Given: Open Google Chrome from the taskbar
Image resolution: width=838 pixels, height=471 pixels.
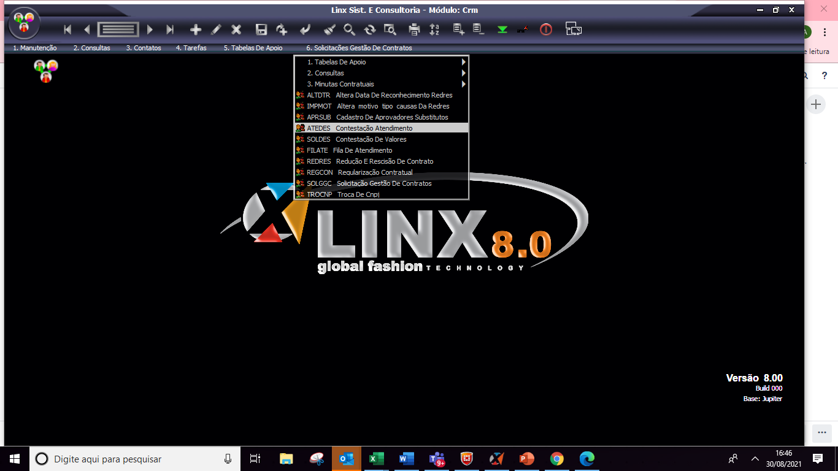Looking at the screenshot, I should pos(557,459).
